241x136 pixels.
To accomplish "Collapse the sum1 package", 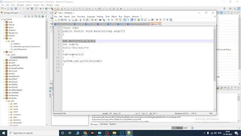I will 4,52.
